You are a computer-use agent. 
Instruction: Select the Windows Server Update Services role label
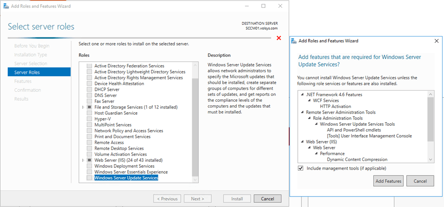pyautogui.click(x=126, y=178)
